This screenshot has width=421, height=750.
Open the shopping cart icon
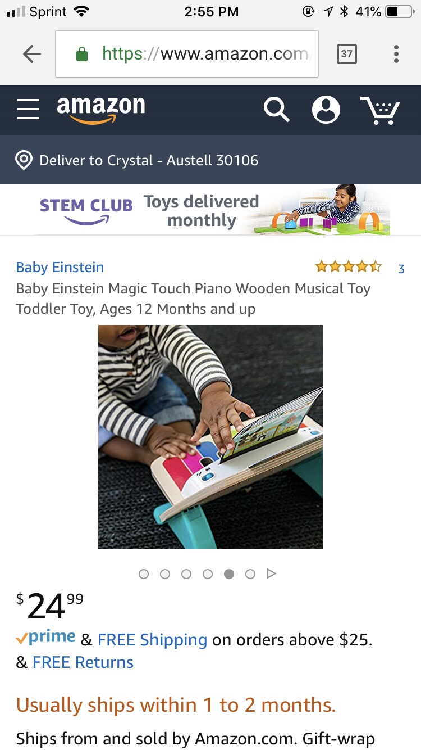[x=380, y=110]
